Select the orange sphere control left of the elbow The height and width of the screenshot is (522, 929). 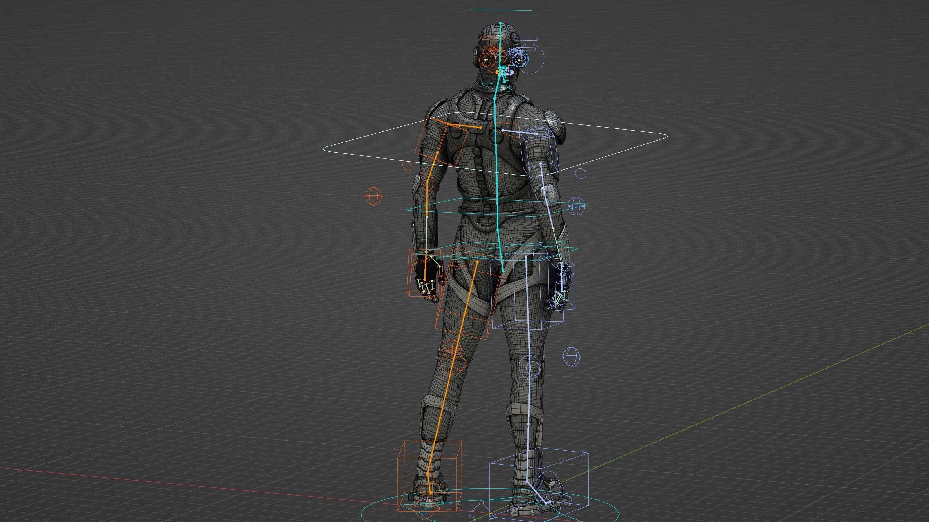click(x=373, y=196)
